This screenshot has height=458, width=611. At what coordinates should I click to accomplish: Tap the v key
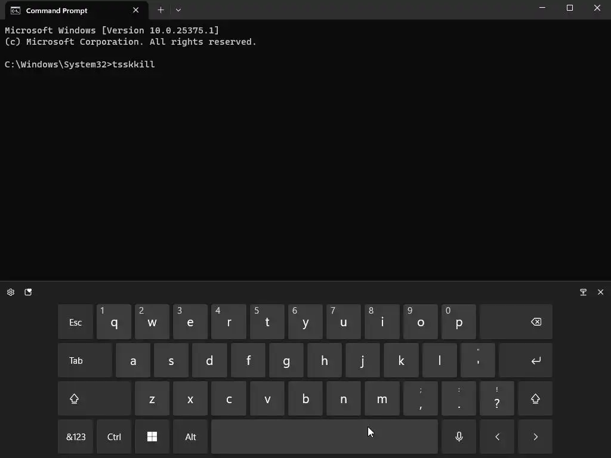point(267,398)
